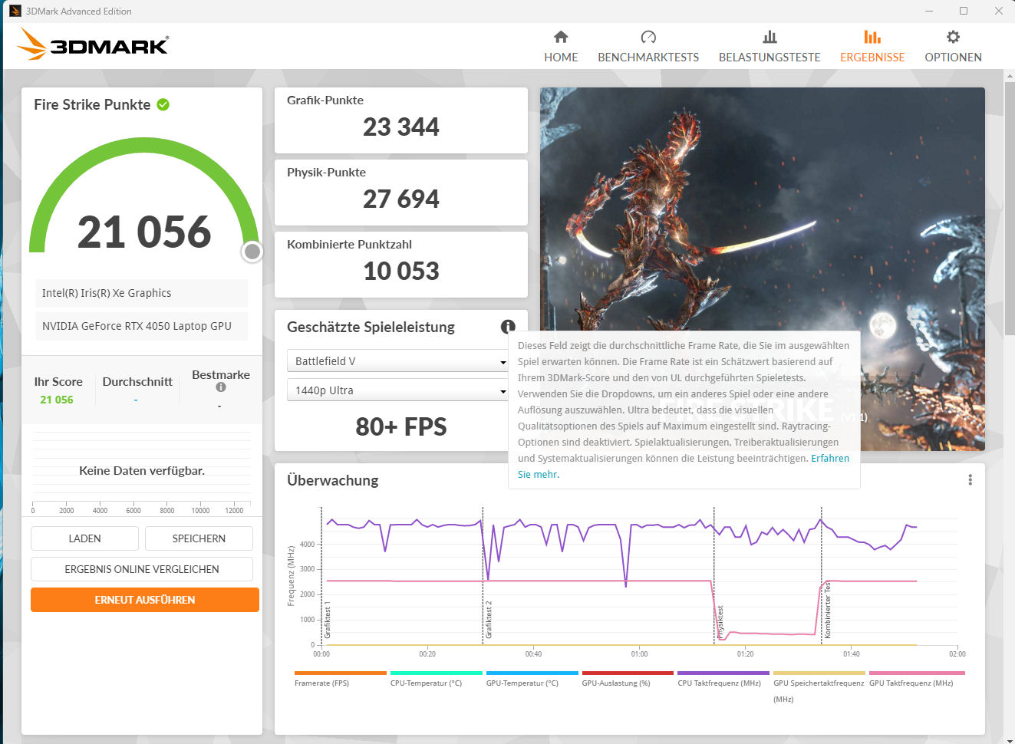
Task: Click the Überwachung panel heading
Action: 333,480
